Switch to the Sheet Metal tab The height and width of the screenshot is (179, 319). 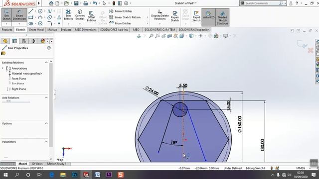click(36, 30)
